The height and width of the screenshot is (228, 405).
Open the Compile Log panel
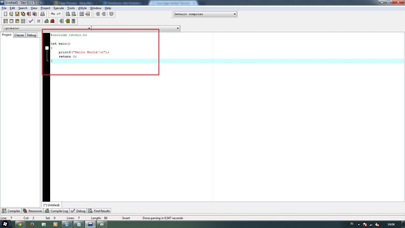pyautogui.click(x=56, y=211)
